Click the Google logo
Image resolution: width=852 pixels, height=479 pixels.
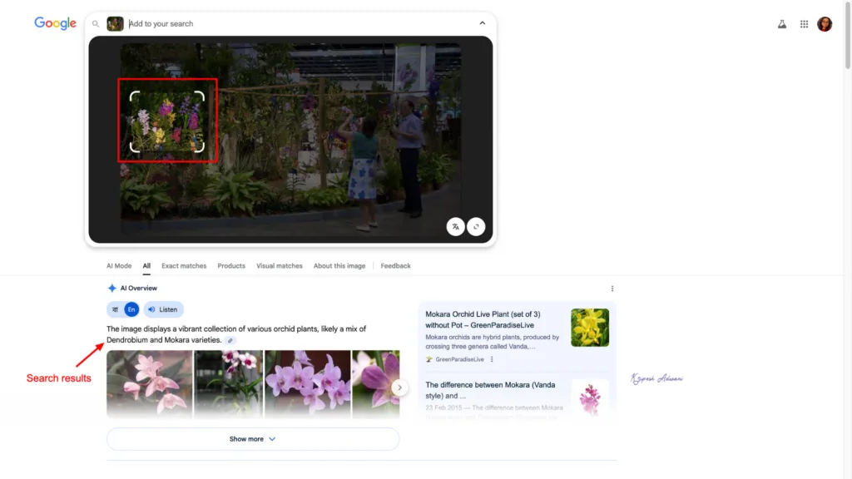(x=55, y=23)
